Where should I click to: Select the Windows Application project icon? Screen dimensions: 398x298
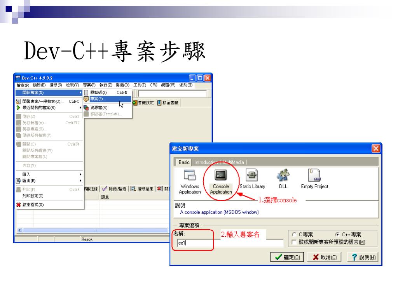coord(190,175)
